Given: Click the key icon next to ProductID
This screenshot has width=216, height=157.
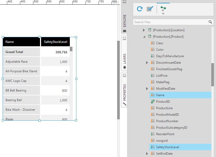Looking at the screenshot, I should coord(153,101).
